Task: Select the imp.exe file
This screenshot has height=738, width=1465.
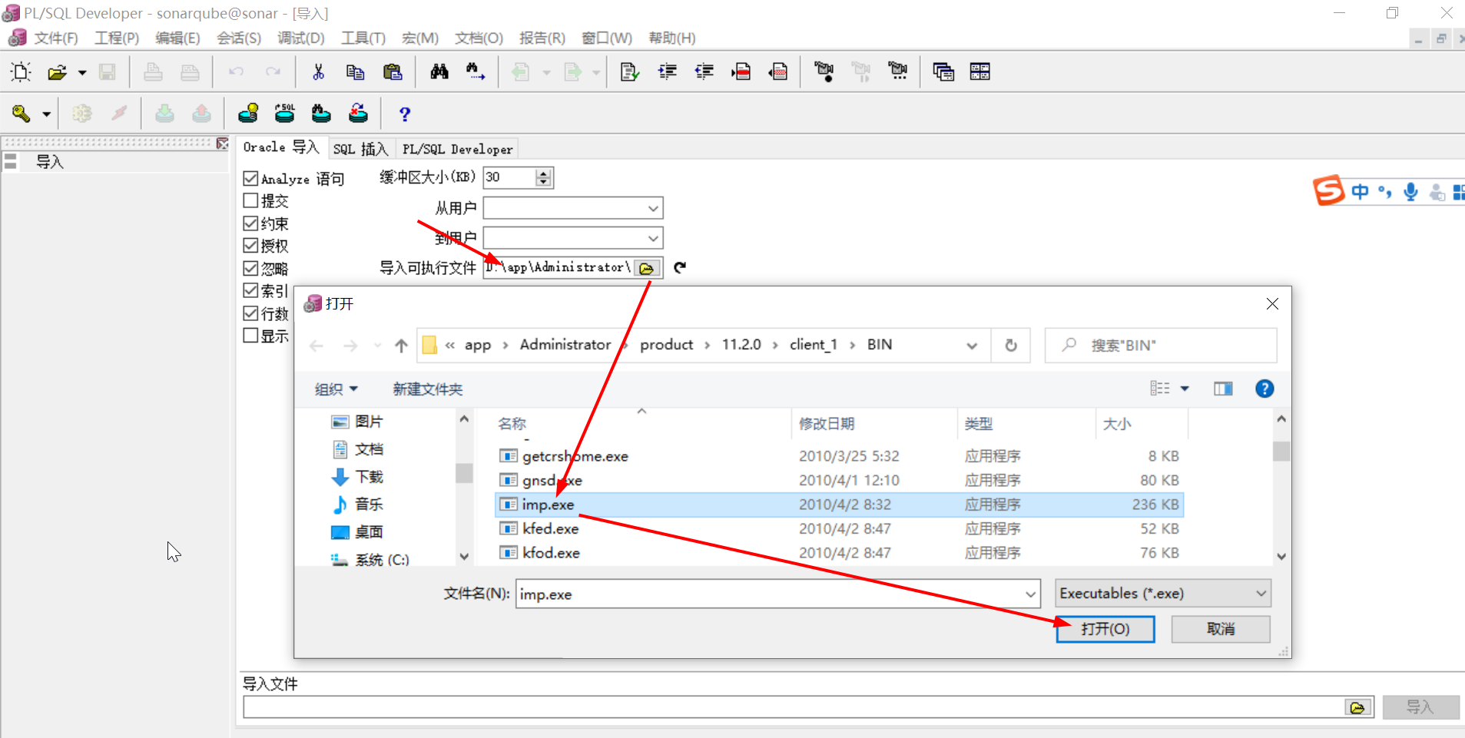Action: (839, 505)
